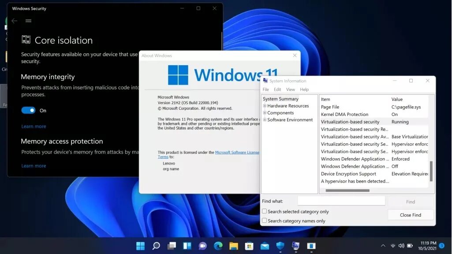452x254 pixels.
Task: Select the Page File row
Action: coord(374,107)
